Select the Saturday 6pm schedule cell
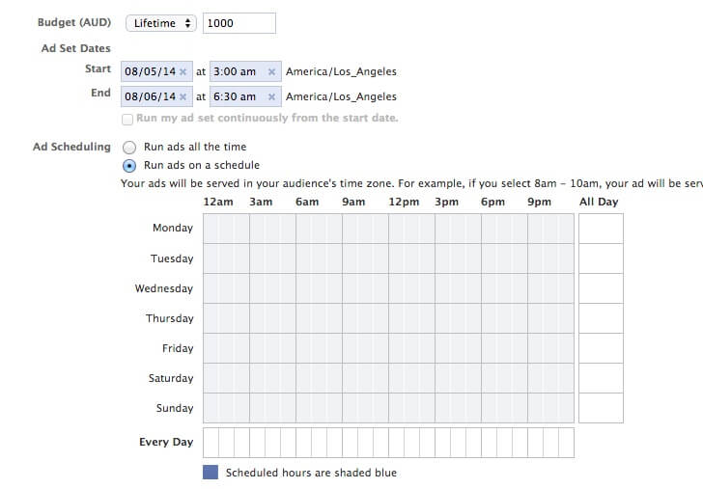Screen dimensions: 703x489 pyautogui.click(x=489, y=378)
